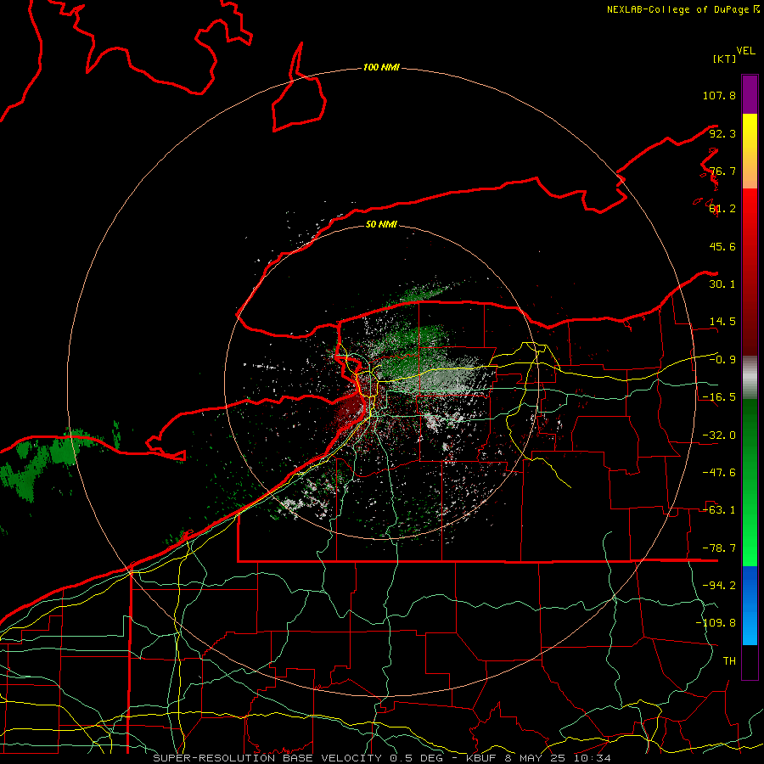Click the 92.3 velocity scale value

coord(722,133)
